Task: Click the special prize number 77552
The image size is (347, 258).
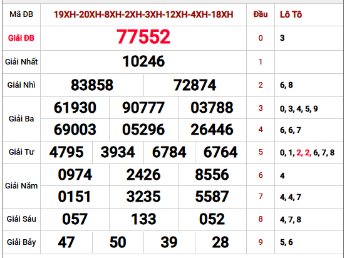Action: point(143,37)
